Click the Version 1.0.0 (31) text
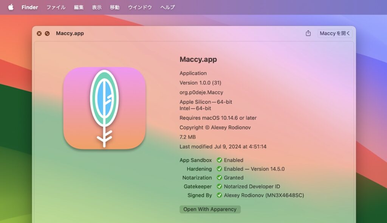The height and width of the screenshot is (223, 387). [x=201, y=82]
